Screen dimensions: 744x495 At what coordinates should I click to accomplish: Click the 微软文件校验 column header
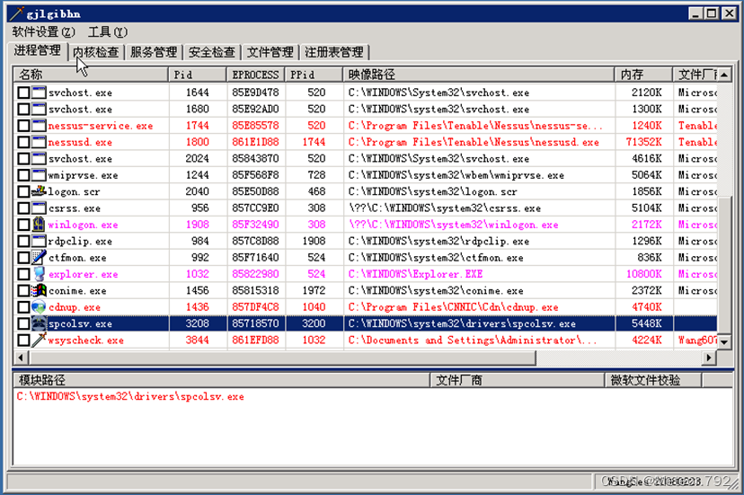click(653, 380)
